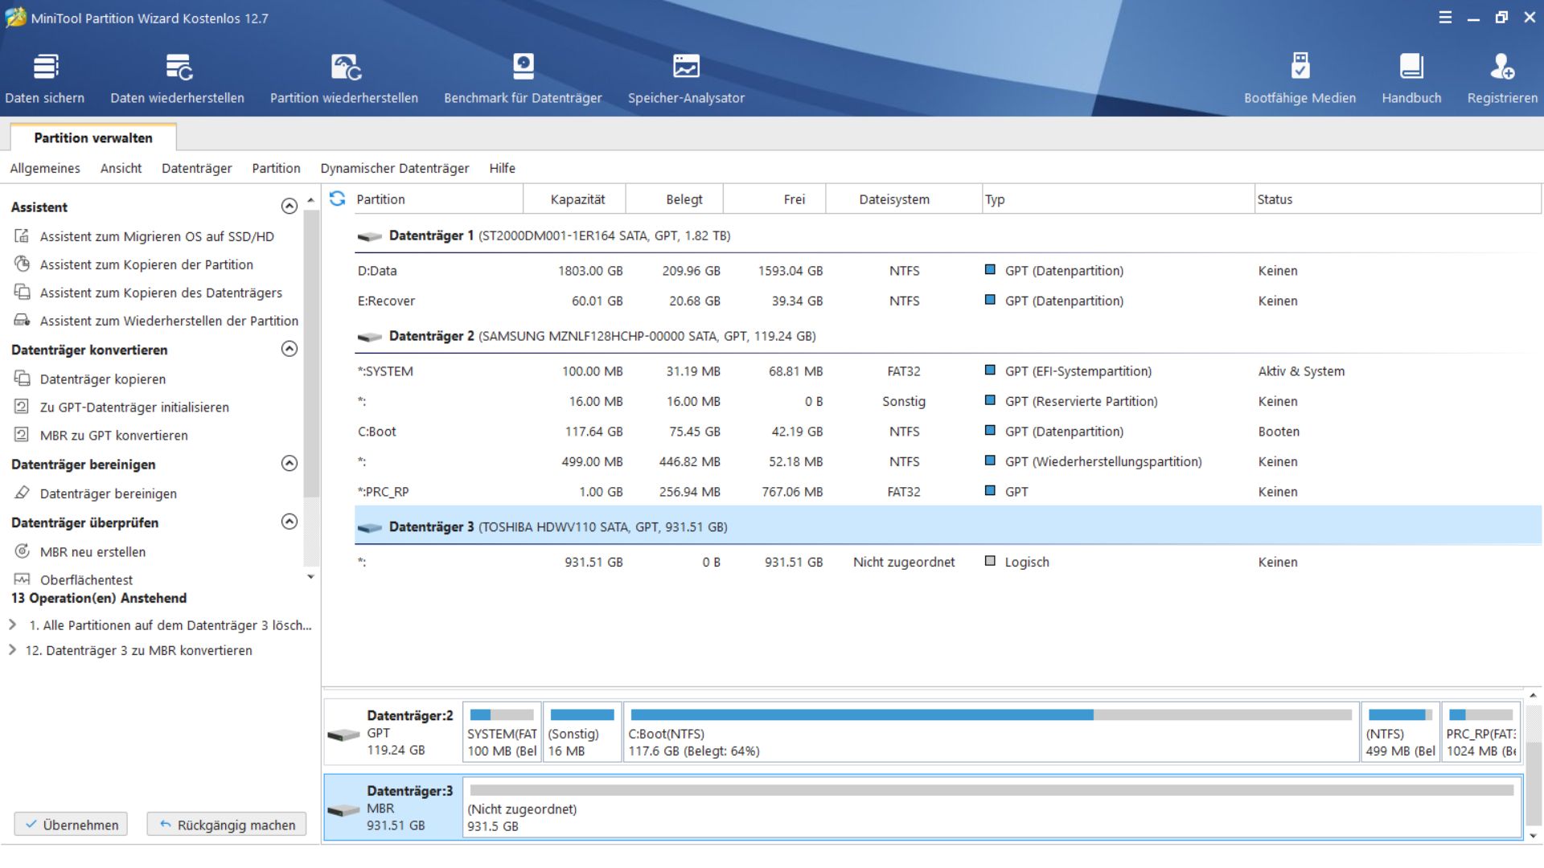Click the Übernehmen button
Screen dimensions: 1544x868
72,825
